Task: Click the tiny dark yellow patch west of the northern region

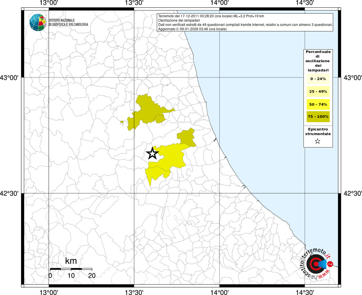Action: (122, 122)
